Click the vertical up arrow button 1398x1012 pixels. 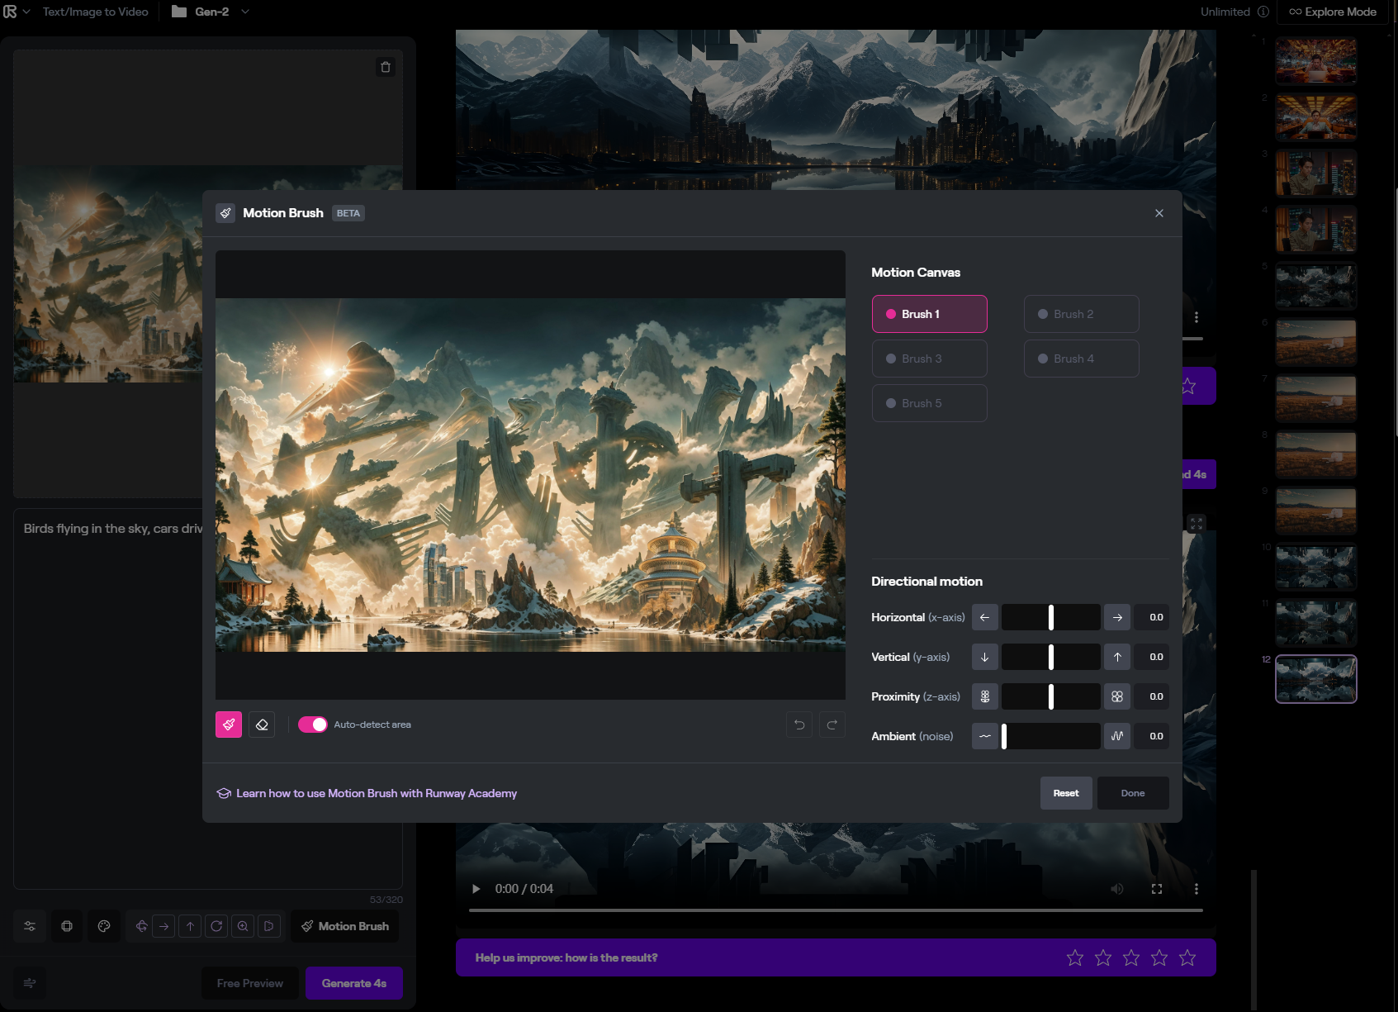(1117, 657)
